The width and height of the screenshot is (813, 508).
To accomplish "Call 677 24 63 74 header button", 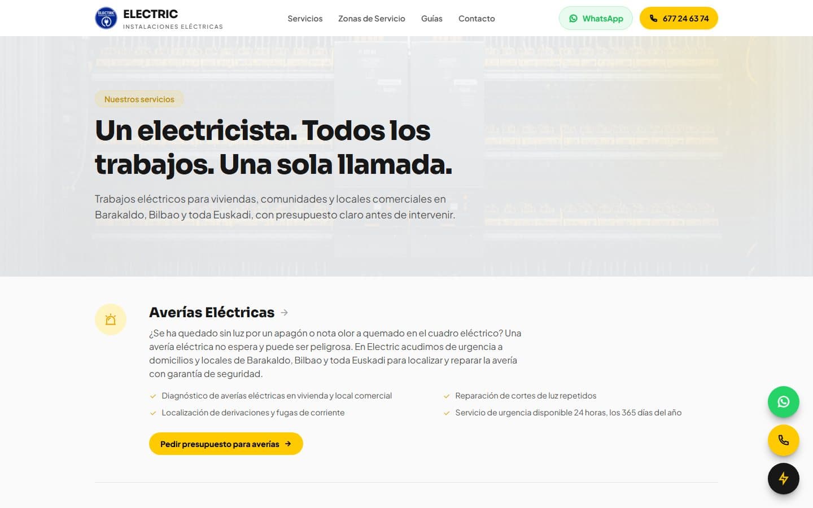I will pyautogui.click(x=679, y=18).
